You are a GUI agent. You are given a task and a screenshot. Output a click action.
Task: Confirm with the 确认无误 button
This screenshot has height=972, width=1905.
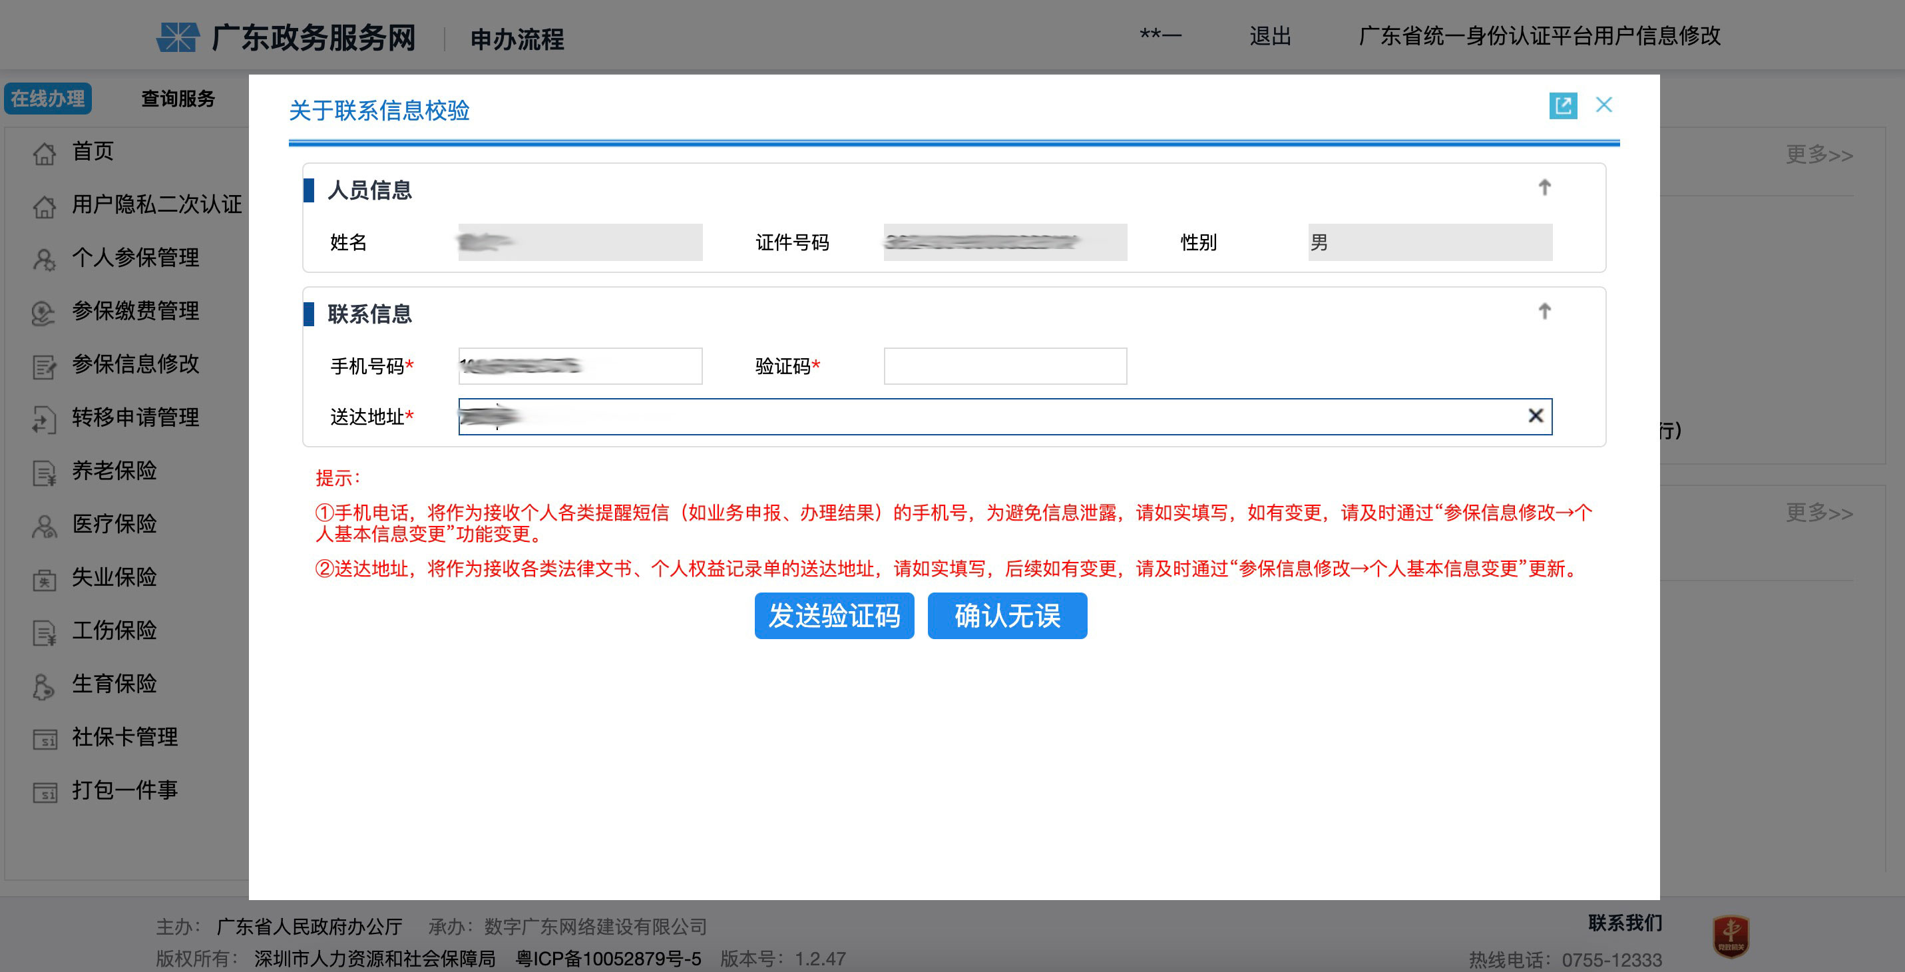1006,615
